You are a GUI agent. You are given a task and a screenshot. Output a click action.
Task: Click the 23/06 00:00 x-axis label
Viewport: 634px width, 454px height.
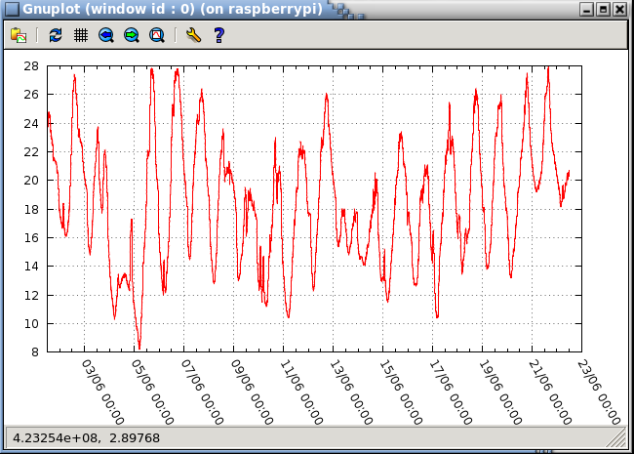click(x=599, y=392)
